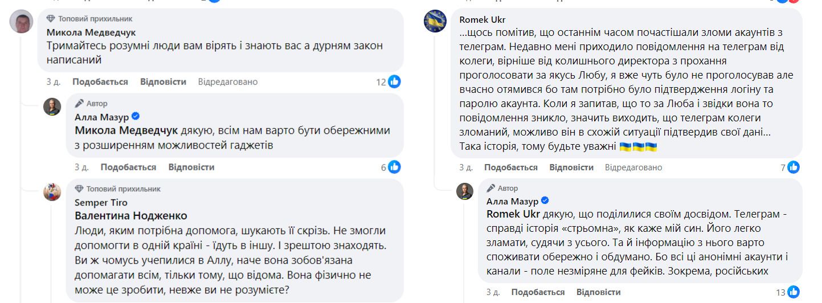The width and height of the screenshot is (822, 303).
Task: Click Semper Tiro's profile avatar
Action: [x=52, y=192]
